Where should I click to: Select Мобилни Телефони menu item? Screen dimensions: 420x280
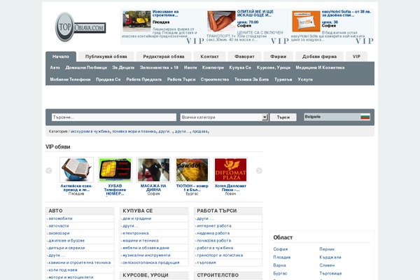point(70,79)
